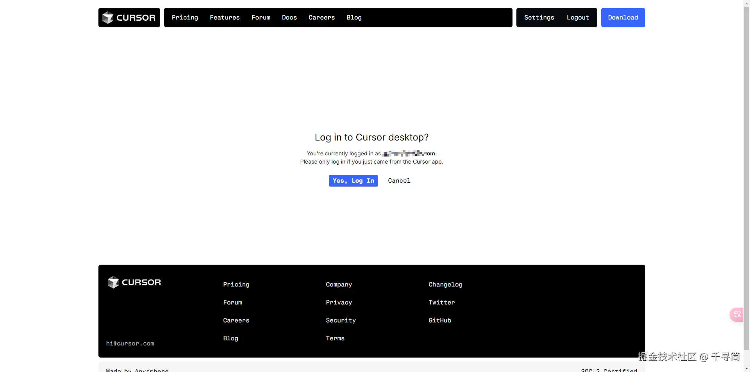Screen dimensions: 750x372
Task: Open account Settings
Action: tap(539, 18)
